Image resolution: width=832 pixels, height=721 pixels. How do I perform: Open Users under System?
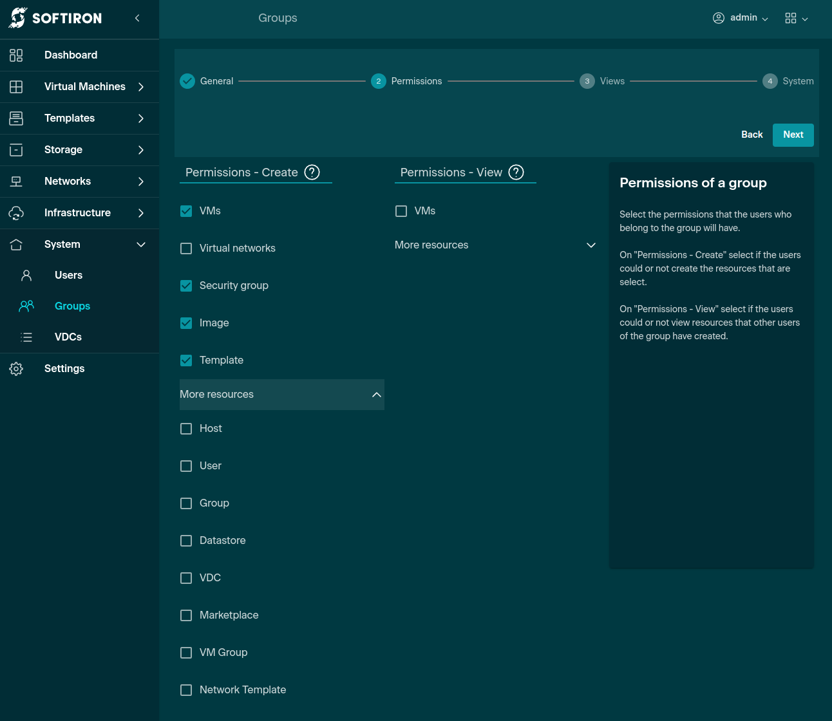[x=68, y=276]
